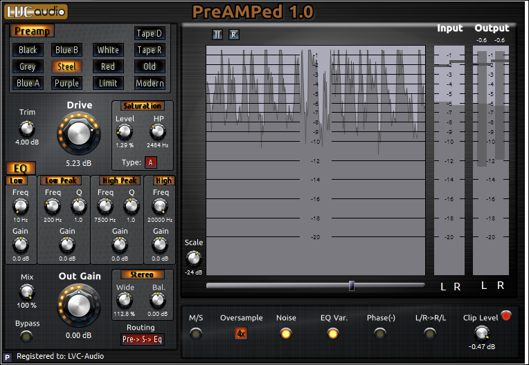This screenshot has width=529, height=365.
Task: Toggle the L/R->R/L swap switch
Action: (x=430, y=334)
